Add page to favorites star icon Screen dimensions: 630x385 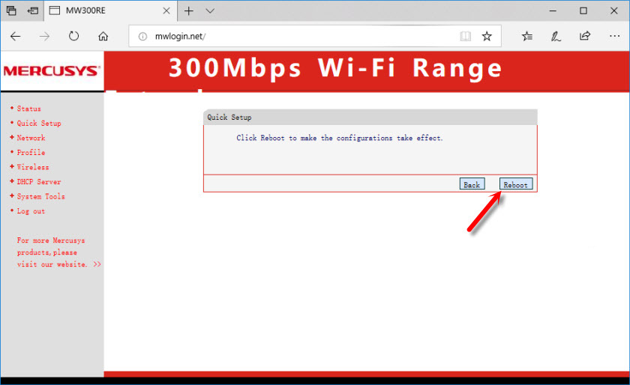coord(487,36)
